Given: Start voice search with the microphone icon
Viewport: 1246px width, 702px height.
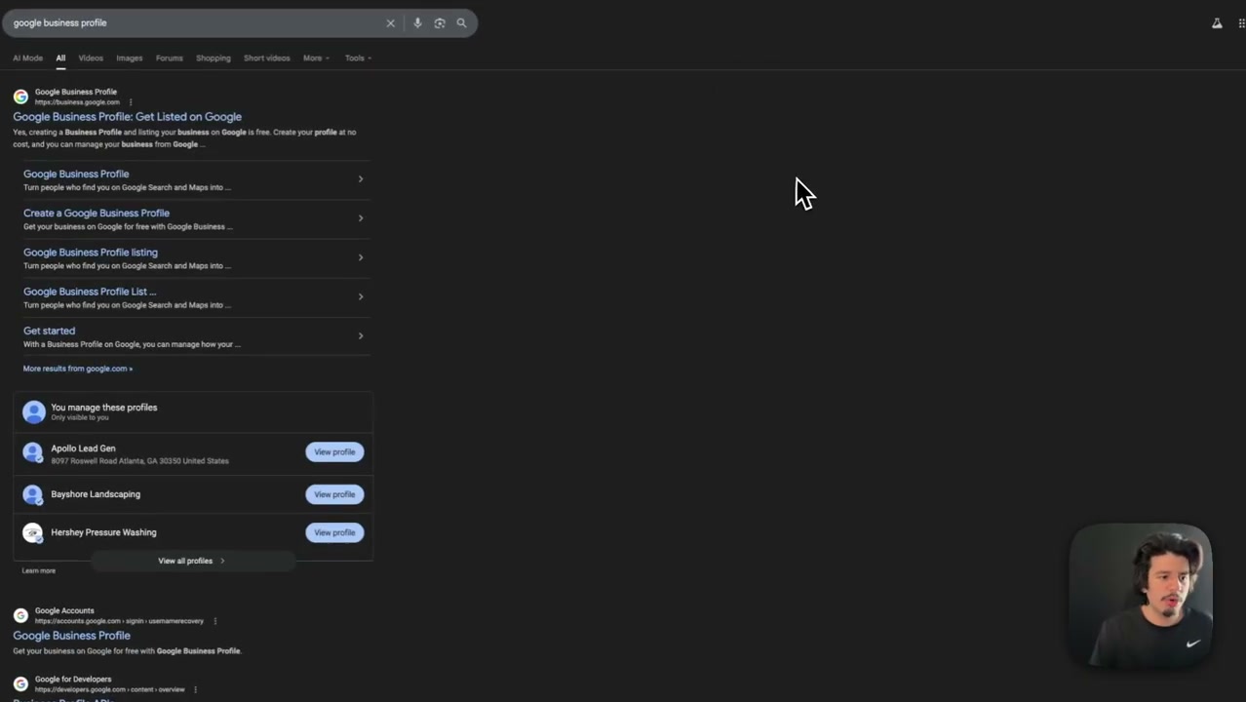Looking at the screenshot, I should (x=417, y=23).
